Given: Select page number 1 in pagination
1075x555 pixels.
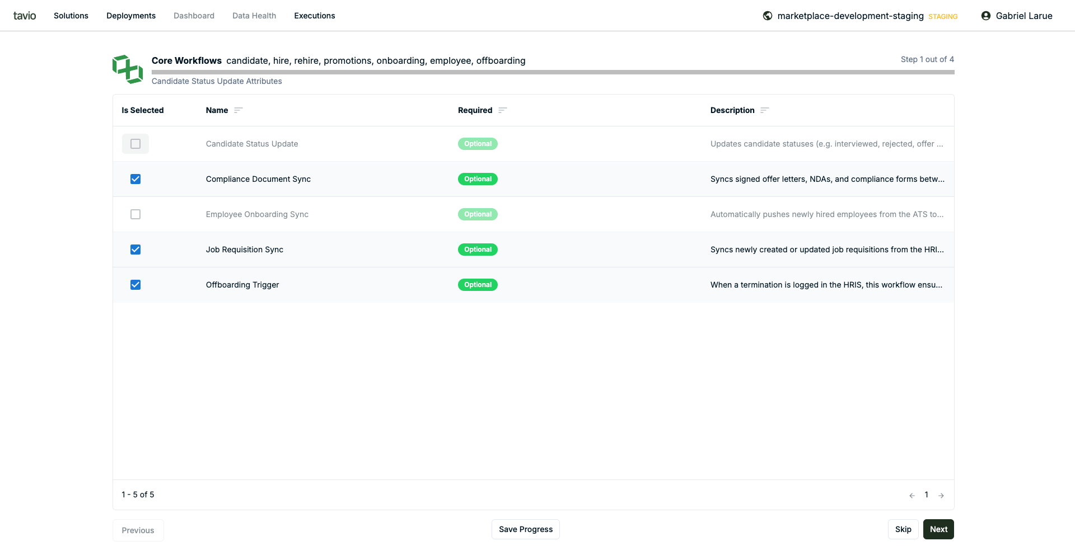Looking at the screenshot, I should pos(927,495).
